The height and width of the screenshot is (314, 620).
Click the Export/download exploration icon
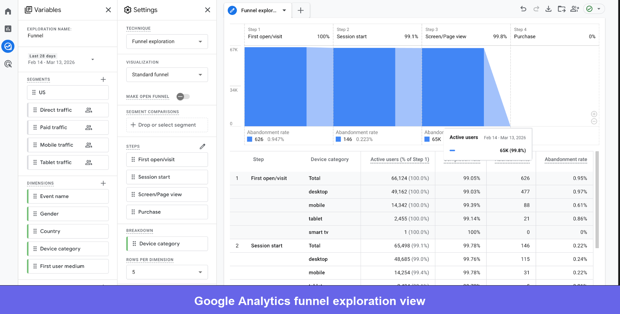point(548,9)
